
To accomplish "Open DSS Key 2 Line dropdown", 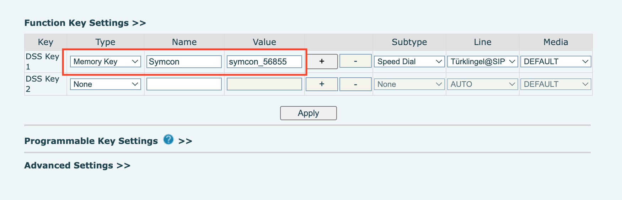I will pyautogui.click(x=482, y=84).
